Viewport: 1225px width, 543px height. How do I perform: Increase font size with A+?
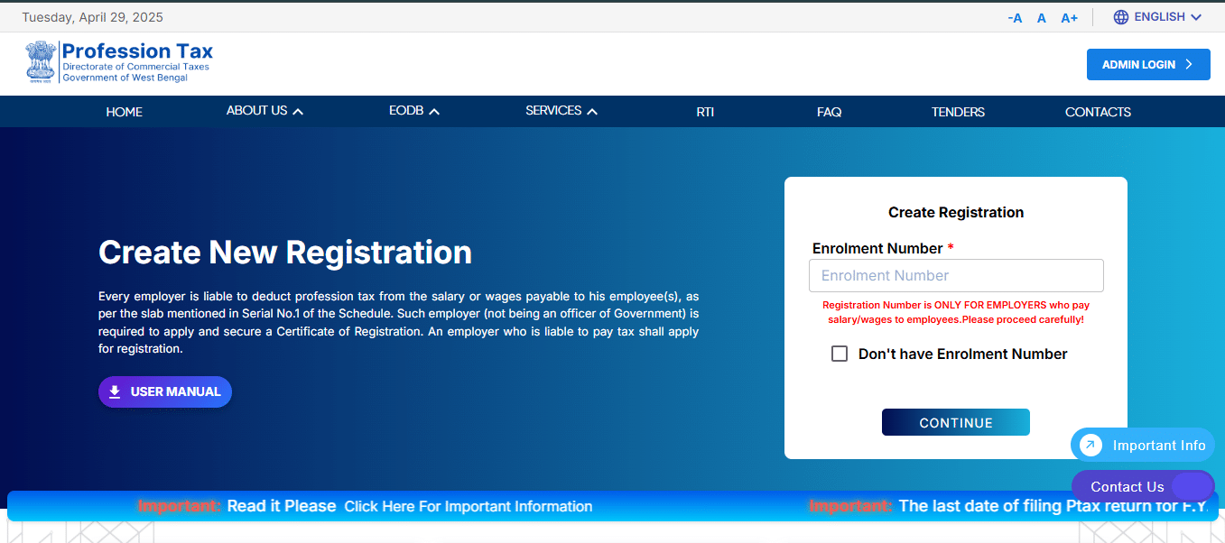pos(1069,18)
